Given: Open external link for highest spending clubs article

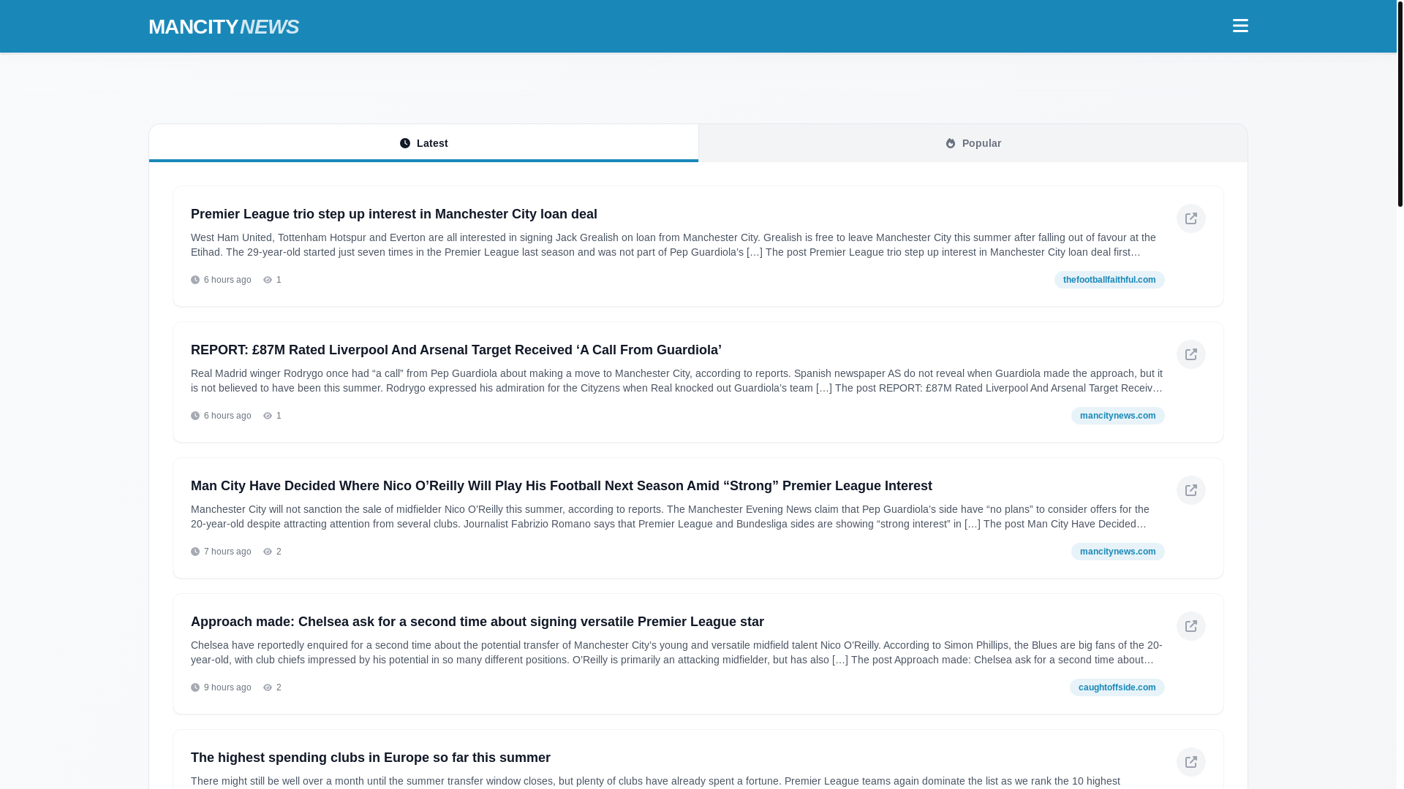Looking at the screenshot, I should coord(1190,762).
